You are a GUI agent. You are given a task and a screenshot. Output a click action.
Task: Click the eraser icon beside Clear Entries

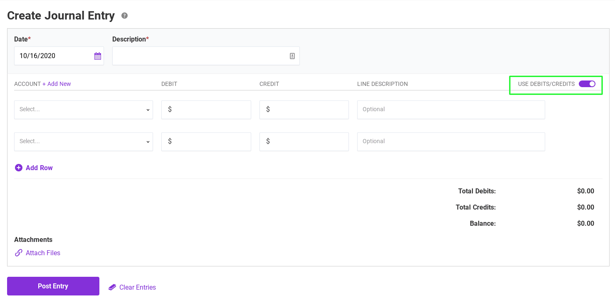(112, 287)
